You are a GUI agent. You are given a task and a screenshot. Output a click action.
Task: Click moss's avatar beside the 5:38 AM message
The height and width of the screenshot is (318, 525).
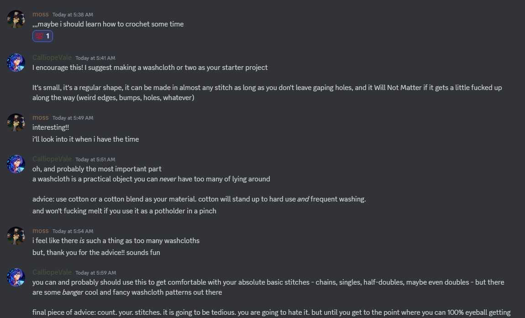coord(16,19)
